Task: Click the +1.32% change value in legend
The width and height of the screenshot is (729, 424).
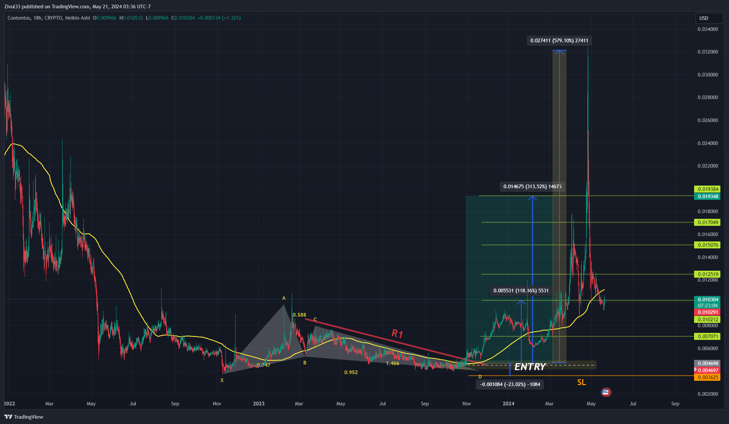Action: click(x=231, y=18)
